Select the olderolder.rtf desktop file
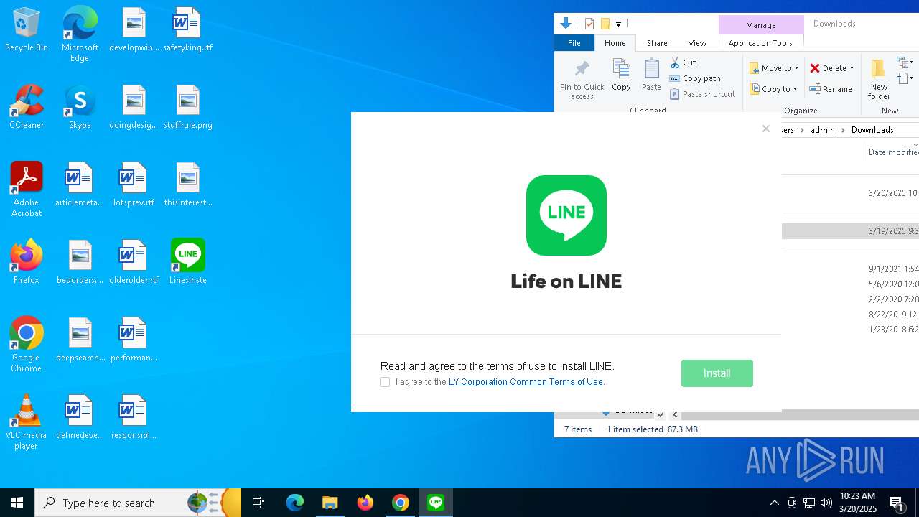The height and width of the screenshot is (517, 919). click(134, 262)
